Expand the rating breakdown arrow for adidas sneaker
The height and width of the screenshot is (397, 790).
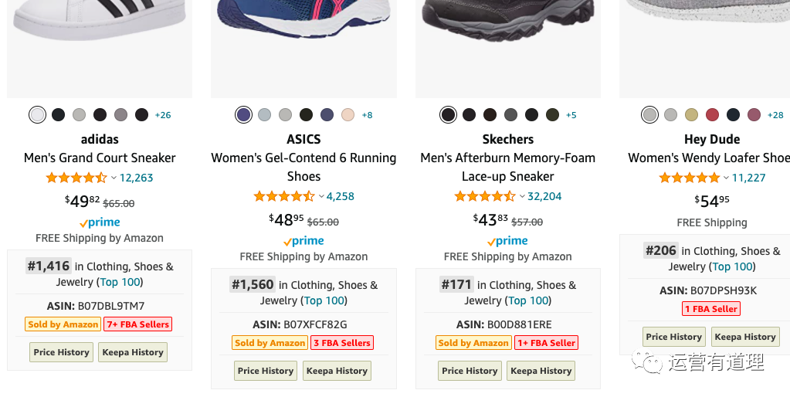[x=114, y=178]
